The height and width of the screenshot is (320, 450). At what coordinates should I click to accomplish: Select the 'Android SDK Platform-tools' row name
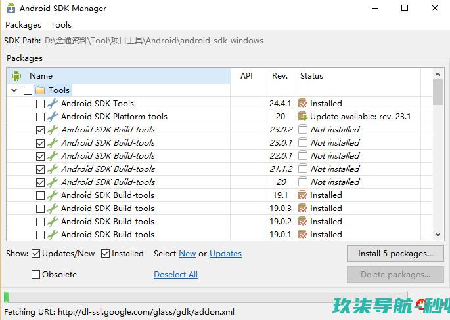[x=114, y=117]
